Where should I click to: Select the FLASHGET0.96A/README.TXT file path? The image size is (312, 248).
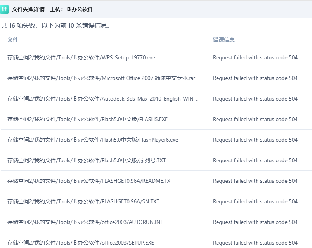pos(90,181)
